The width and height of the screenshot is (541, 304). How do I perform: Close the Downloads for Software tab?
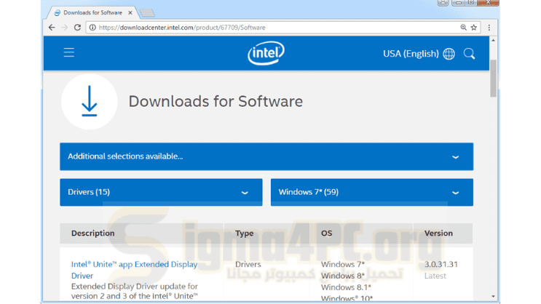click(130, 13)
